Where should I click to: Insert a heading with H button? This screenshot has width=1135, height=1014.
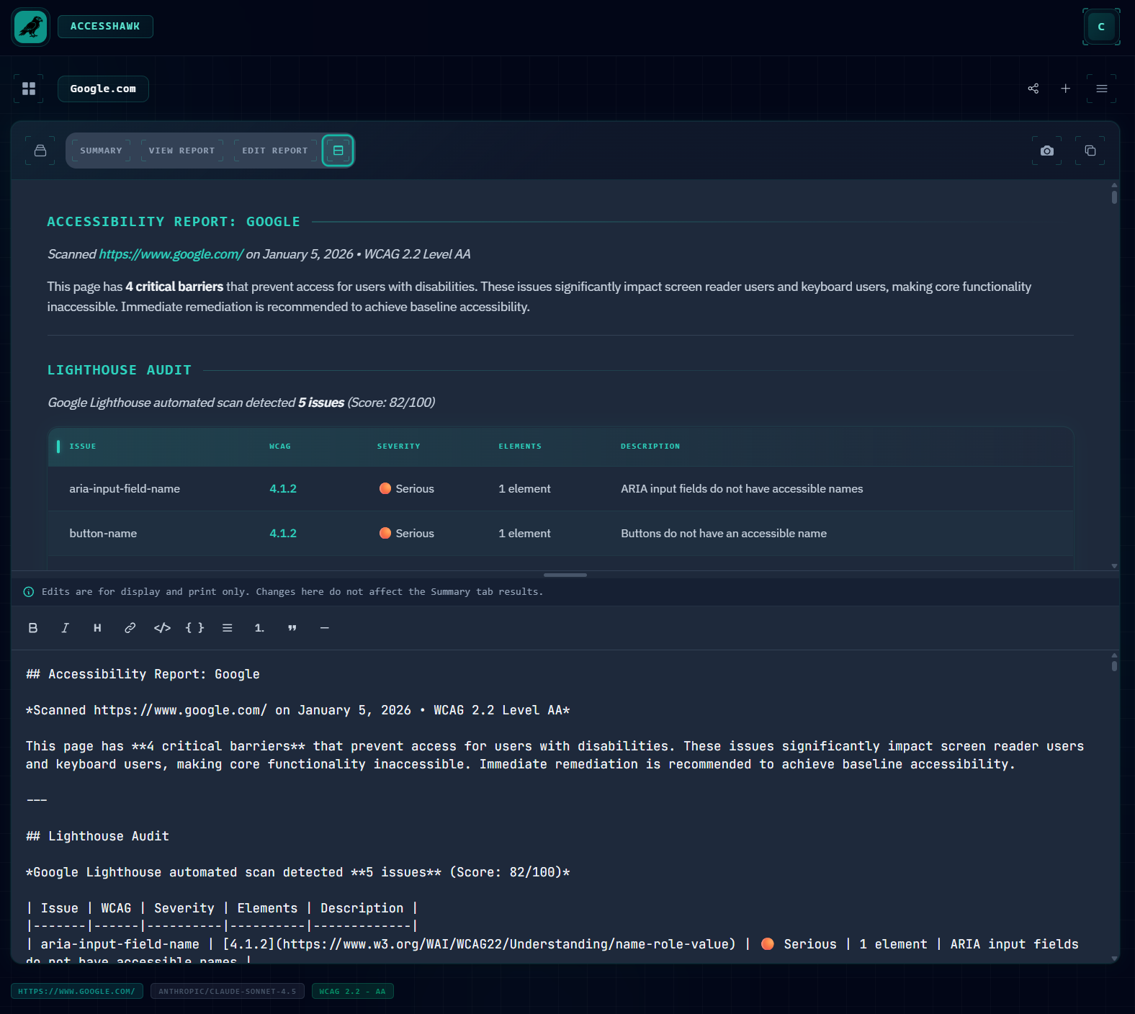[x=97, y=628]
